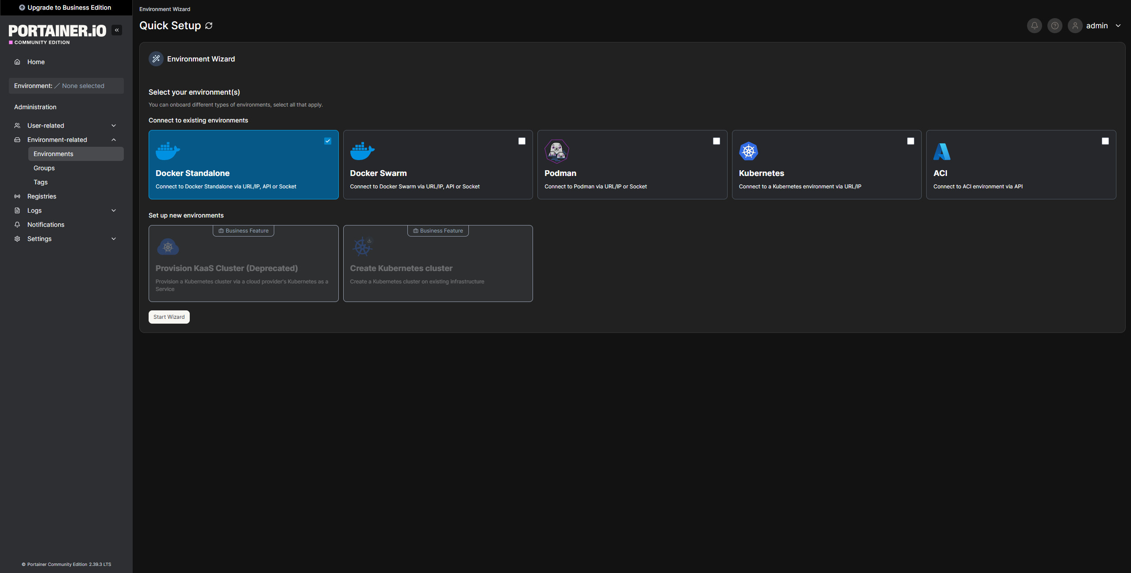The height and width of the screenshot is (573, 1131).
Task: Open the help question mark icon
Action: point(1054,26)
